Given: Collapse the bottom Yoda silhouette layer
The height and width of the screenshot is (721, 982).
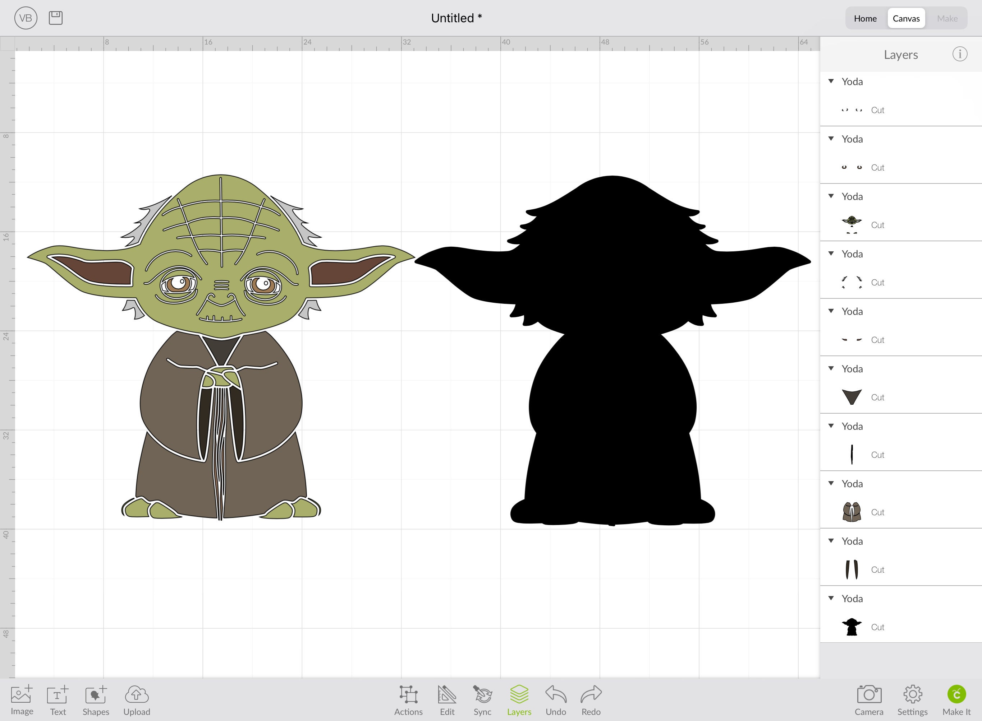Looking at the screenshot, I should (x=831, y=598).
